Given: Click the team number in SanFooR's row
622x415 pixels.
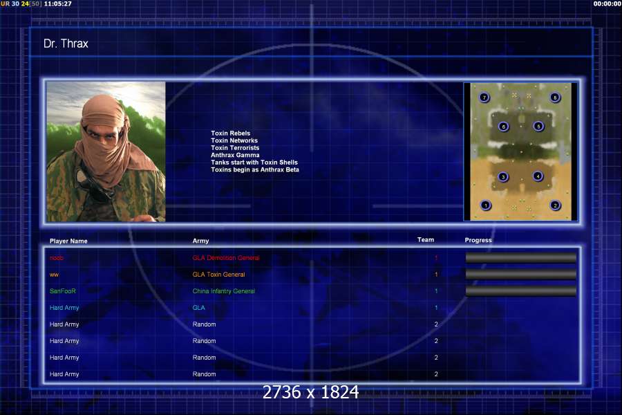Looking at the screenshot, I should click(x=436, y=291).
